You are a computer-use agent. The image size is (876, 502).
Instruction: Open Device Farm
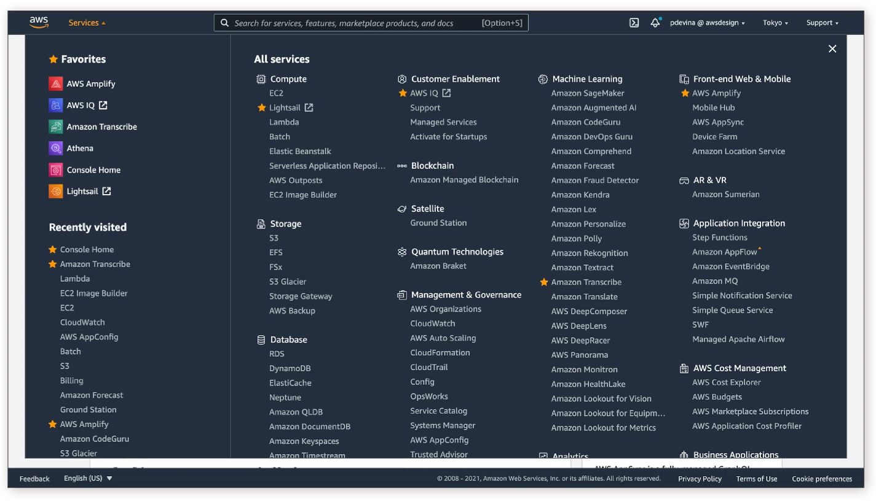715,137
